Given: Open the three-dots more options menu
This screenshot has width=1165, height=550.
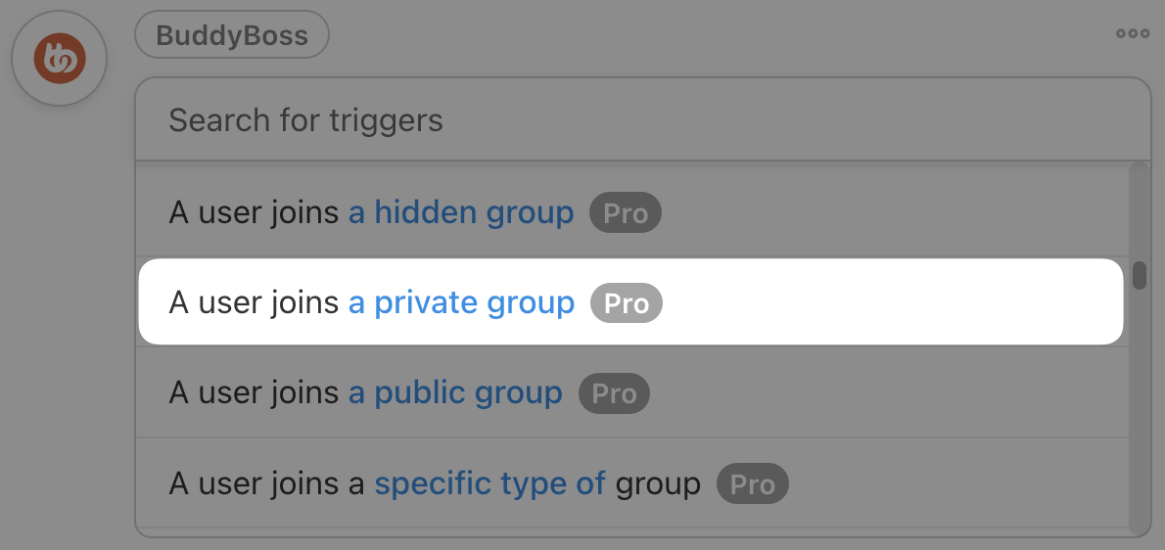Looking at the screenshot, I should 1133,33.
